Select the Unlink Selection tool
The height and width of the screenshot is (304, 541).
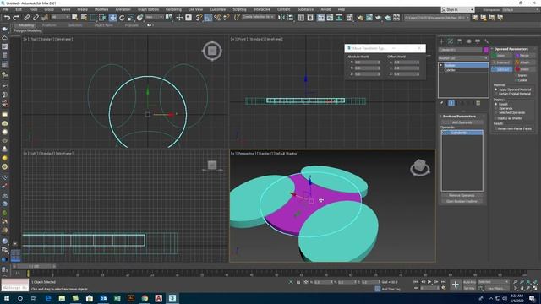click(x=36, y=18)
